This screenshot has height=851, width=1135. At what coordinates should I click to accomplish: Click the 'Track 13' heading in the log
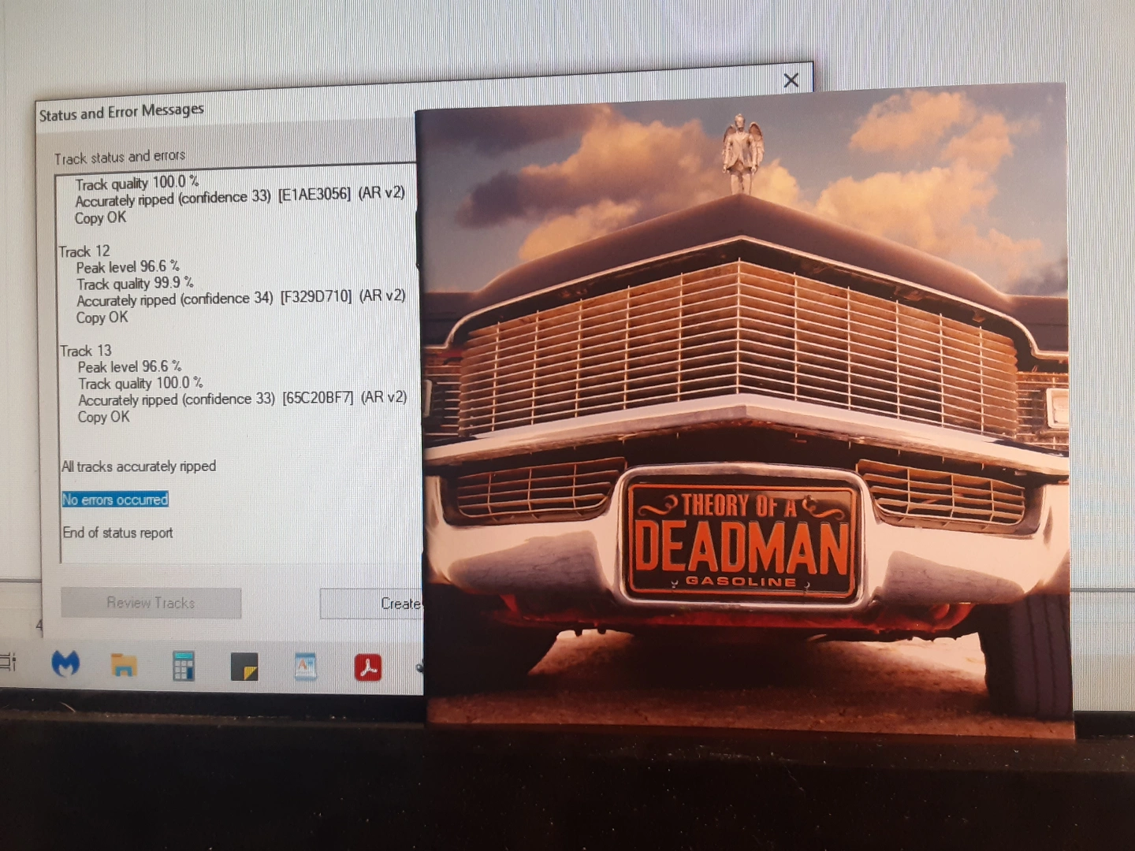[x=86, y=351]
